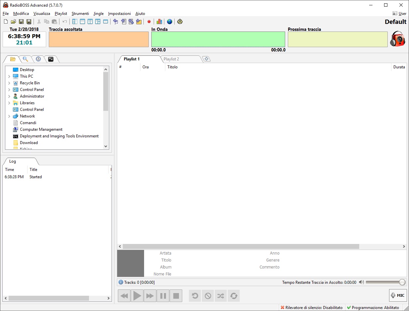Click the Ora column header
Viewport: 409px width, 311px height.
(x=153, y=67)
